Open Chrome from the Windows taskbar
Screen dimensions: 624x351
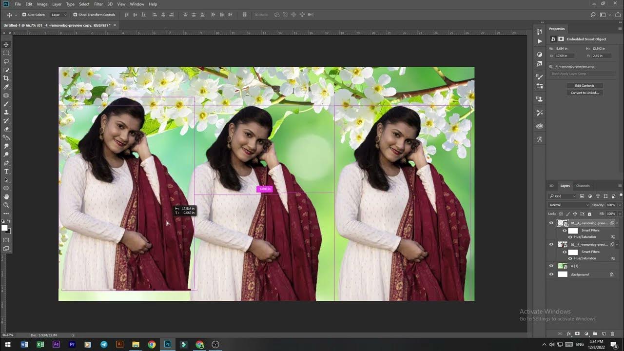tap(152, 344)
